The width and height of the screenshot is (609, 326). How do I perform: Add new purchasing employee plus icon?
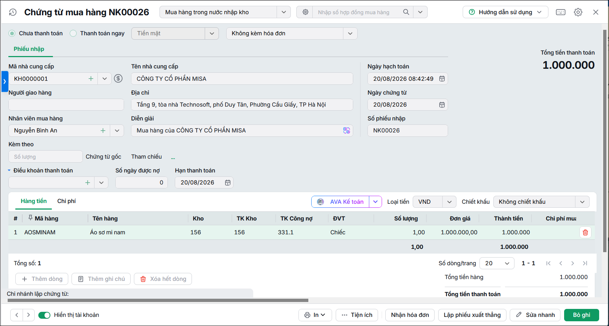click(103, 131)
